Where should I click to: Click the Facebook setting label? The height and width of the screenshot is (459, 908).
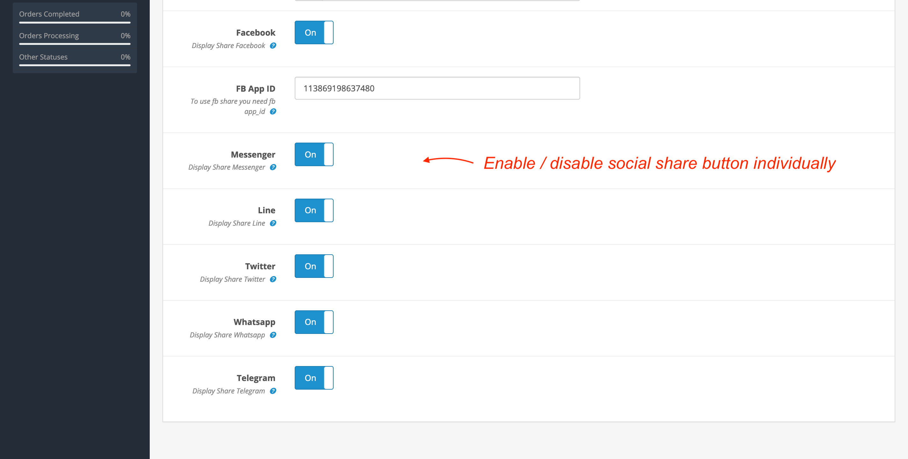pos(256,32)
